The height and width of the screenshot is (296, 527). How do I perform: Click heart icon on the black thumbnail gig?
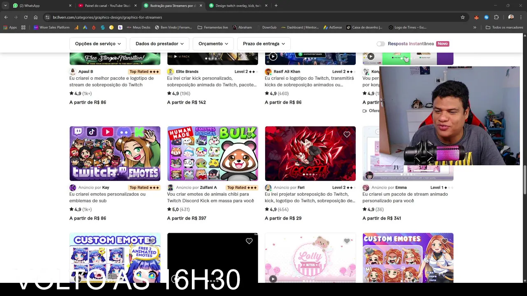[249, 241]
